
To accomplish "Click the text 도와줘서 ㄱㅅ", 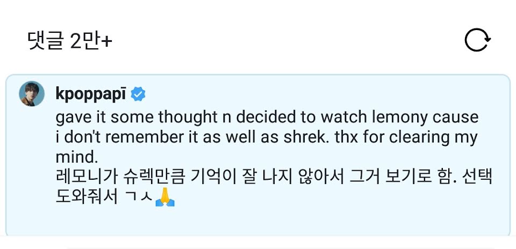I will pos(103,199).
